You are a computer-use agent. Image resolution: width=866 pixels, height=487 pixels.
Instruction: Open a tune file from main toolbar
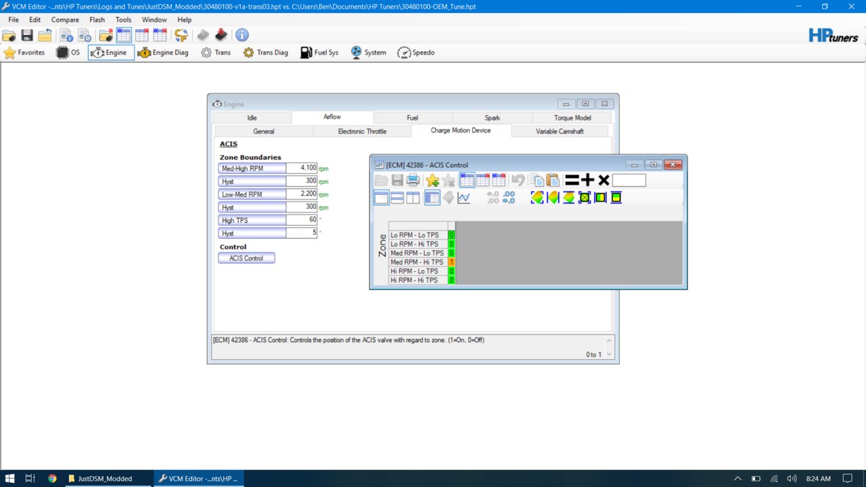[x=9, y=35]
